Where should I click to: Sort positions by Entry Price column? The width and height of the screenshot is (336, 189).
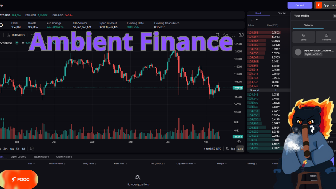90,164
